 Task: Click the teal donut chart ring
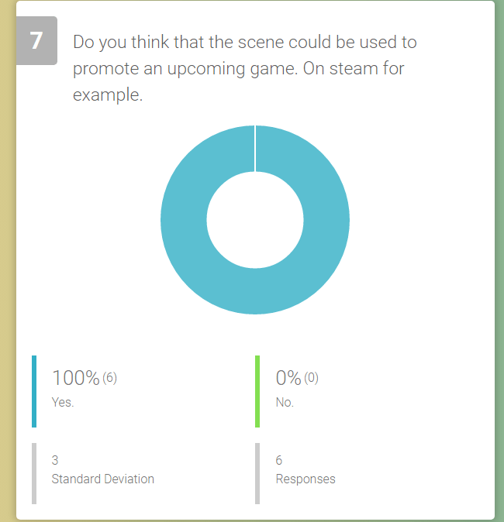tap(184, 220)
